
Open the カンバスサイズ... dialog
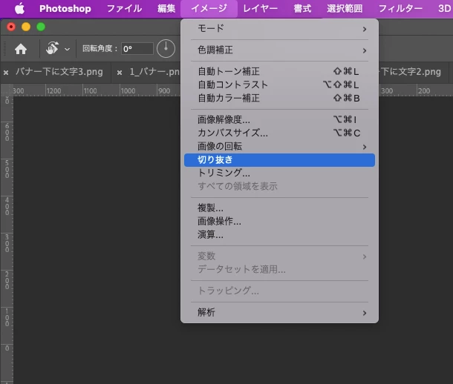pyautogui.click(x=279, y=133)
